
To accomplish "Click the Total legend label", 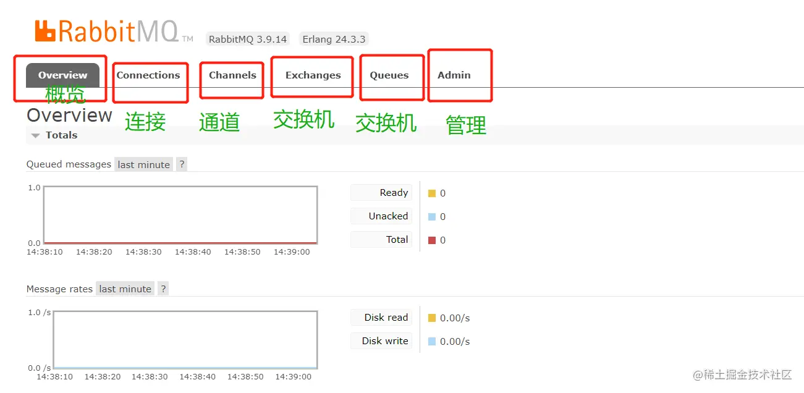I will pyautogui.click(x=381, y=240).
